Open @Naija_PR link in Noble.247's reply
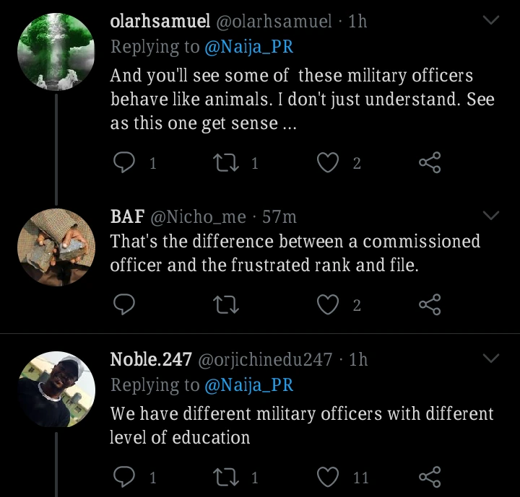Viewport: 520px width, 497px height. (249, 386)
